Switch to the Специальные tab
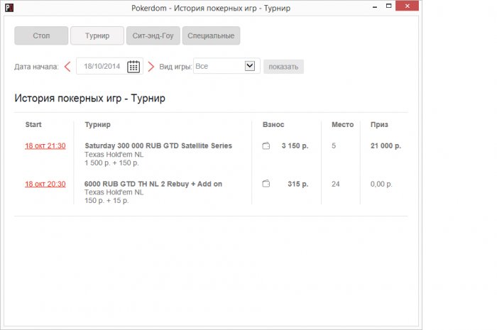Screen dimensions: 497x330 coord(211,35)
